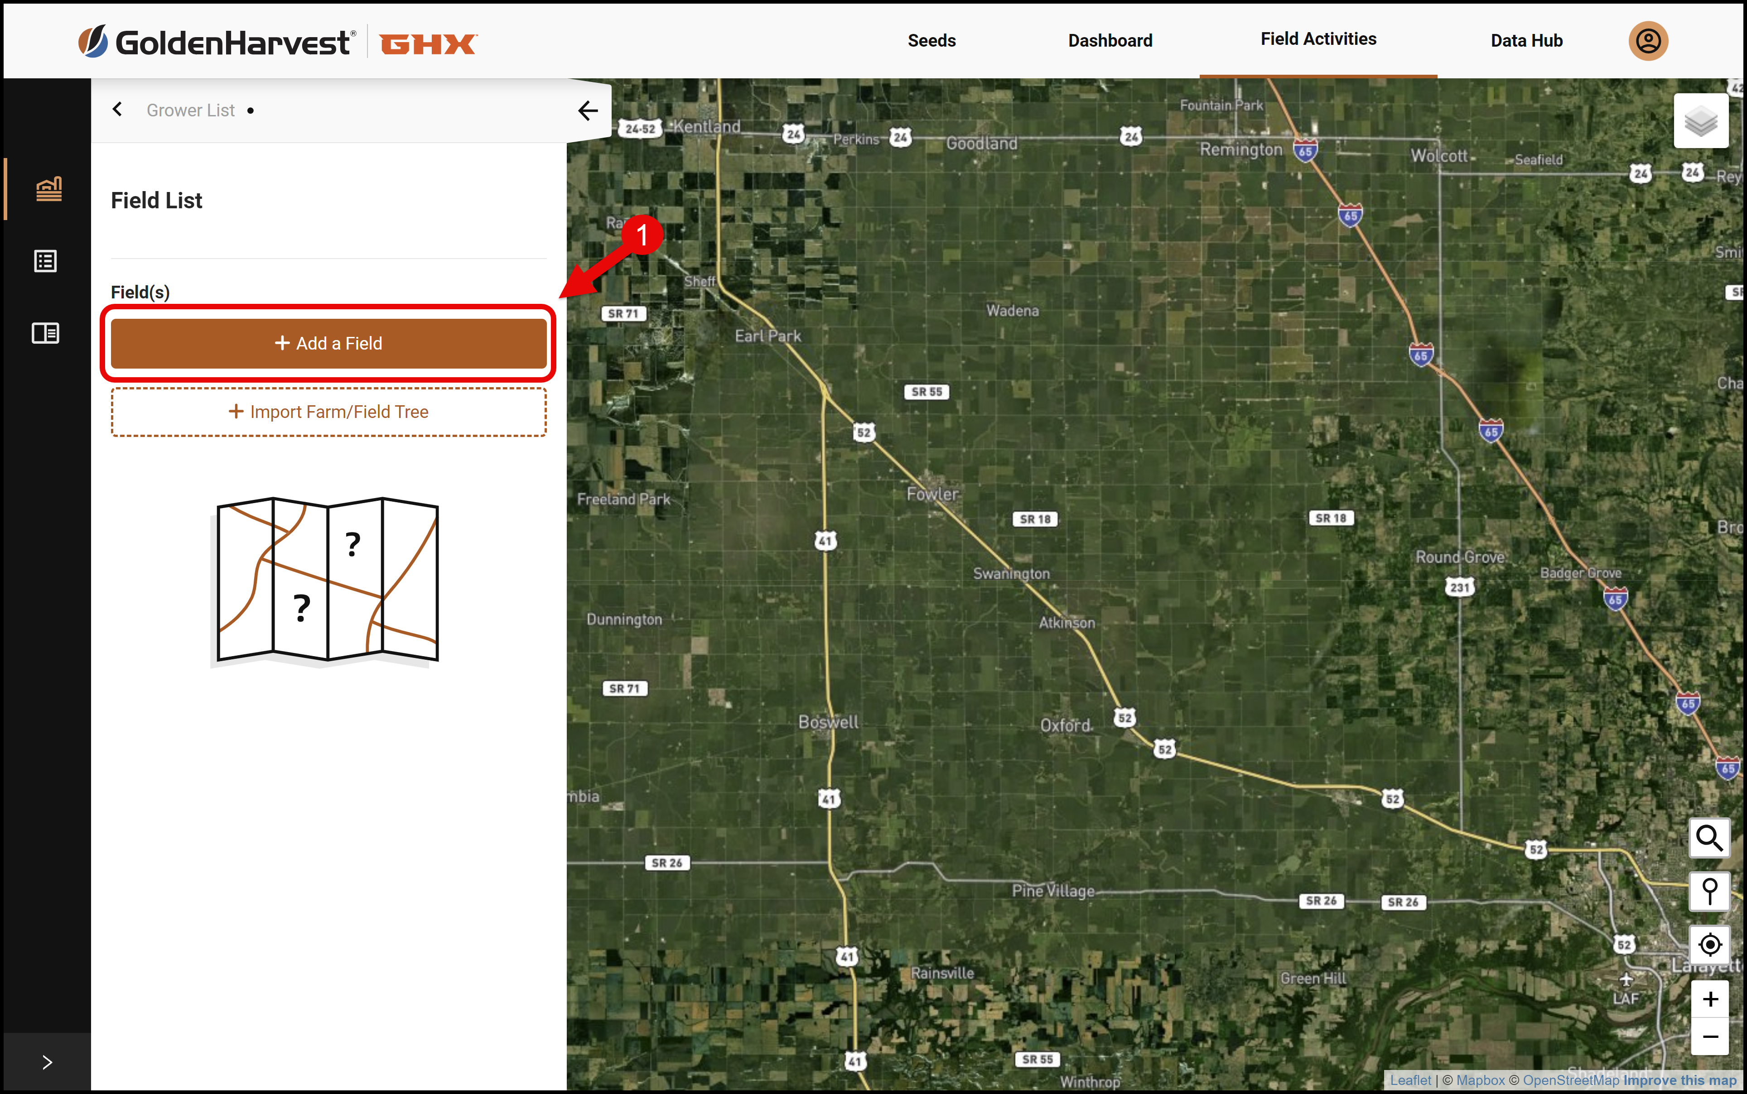Collapse the field panel with arrow icon
This screenshot has height=1094, width=1747.
click(x=588, y=110)
